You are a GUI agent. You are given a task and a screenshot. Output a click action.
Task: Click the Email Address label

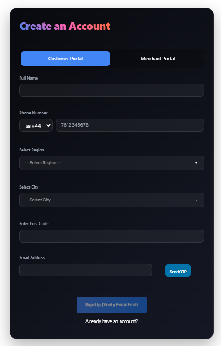(x=32, y=258)
